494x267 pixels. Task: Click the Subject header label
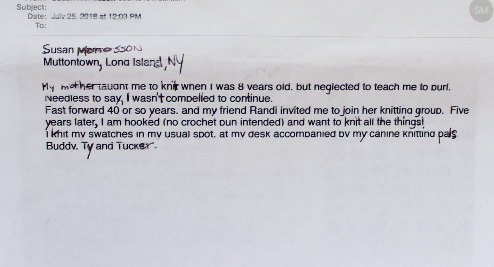(x=31, y=7)
